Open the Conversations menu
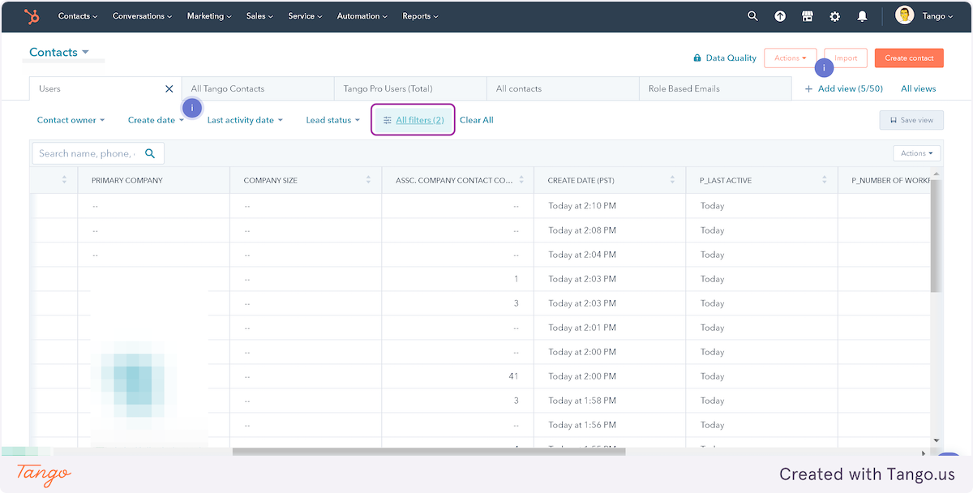Screen dimensions: 973x493 pos(142,16)
